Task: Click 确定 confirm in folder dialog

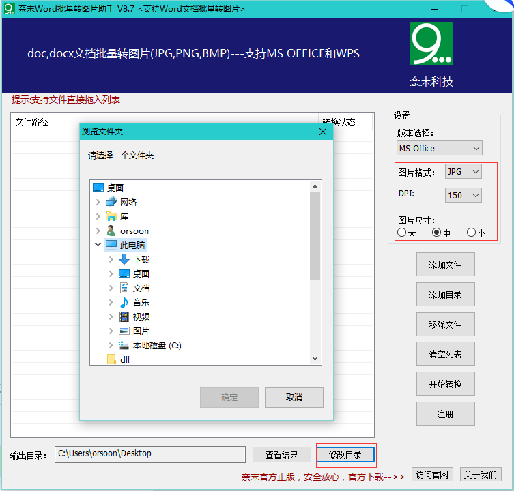Action: coord(229,398)
